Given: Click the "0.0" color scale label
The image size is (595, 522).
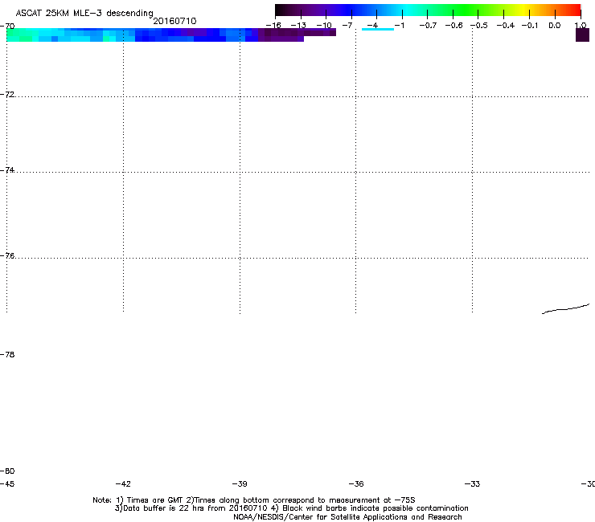Looking at the screenshot, I should [x=555, y=26].
